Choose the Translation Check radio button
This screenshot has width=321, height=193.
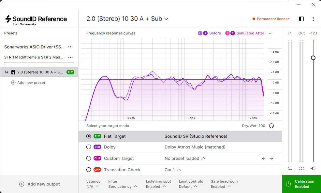(89, 170)
